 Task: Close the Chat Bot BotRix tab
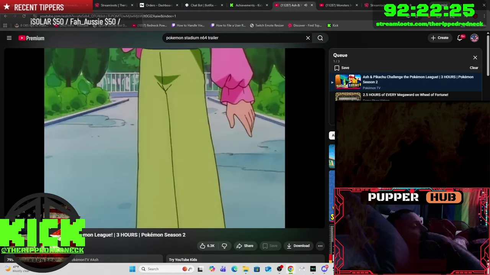pyautogui.click(x=222, y=5)
